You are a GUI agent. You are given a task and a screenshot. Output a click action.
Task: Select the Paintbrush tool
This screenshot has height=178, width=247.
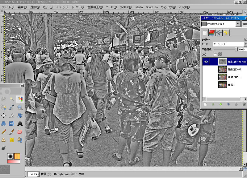[x=12, y=132]
